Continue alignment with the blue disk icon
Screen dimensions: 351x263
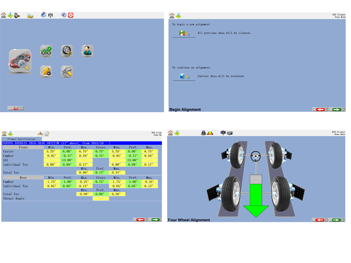pos(184,76)
